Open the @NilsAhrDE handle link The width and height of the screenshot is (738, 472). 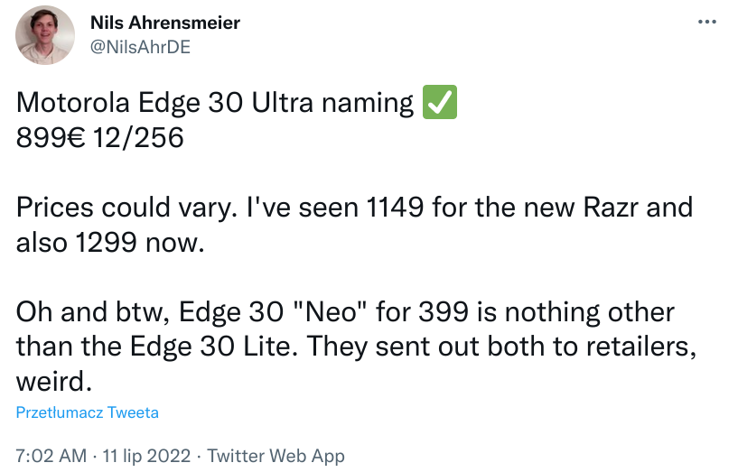140,47
